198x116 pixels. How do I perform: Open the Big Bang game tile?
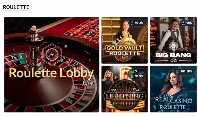pyautogui.click(x=173, y=40)
